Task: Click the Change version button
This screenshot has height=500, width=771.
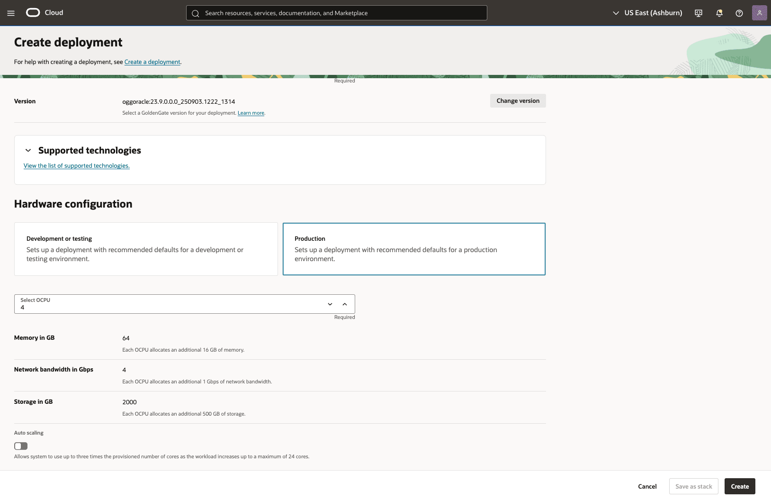Action: coord(518,100)
